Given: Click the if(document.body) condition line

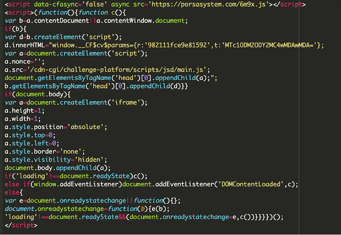Looking at the screenshot, I should tap(38, 94).
